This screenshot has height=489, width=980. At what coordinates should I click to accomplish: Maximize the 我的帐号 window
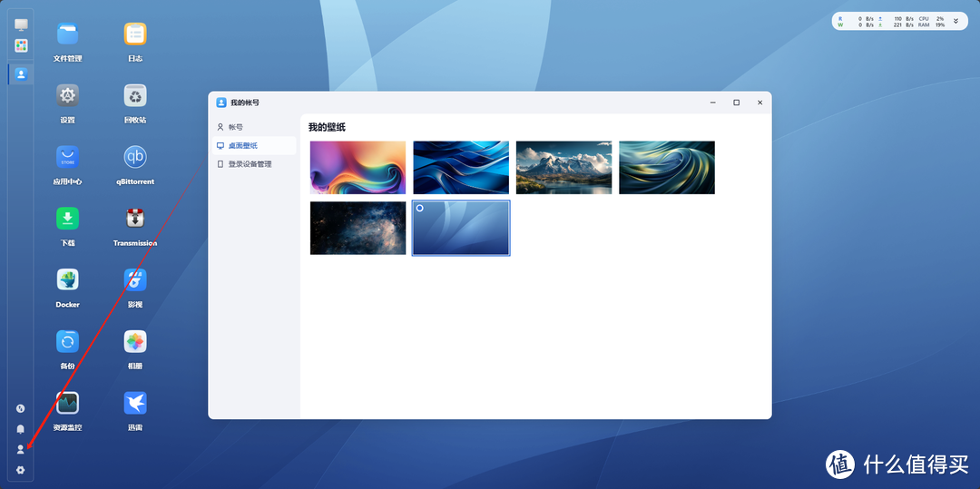[736, 103]
